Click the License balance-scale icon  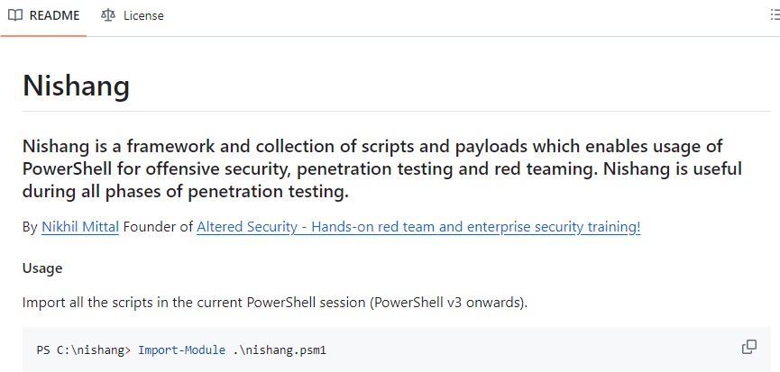click(x=107, y=15)
